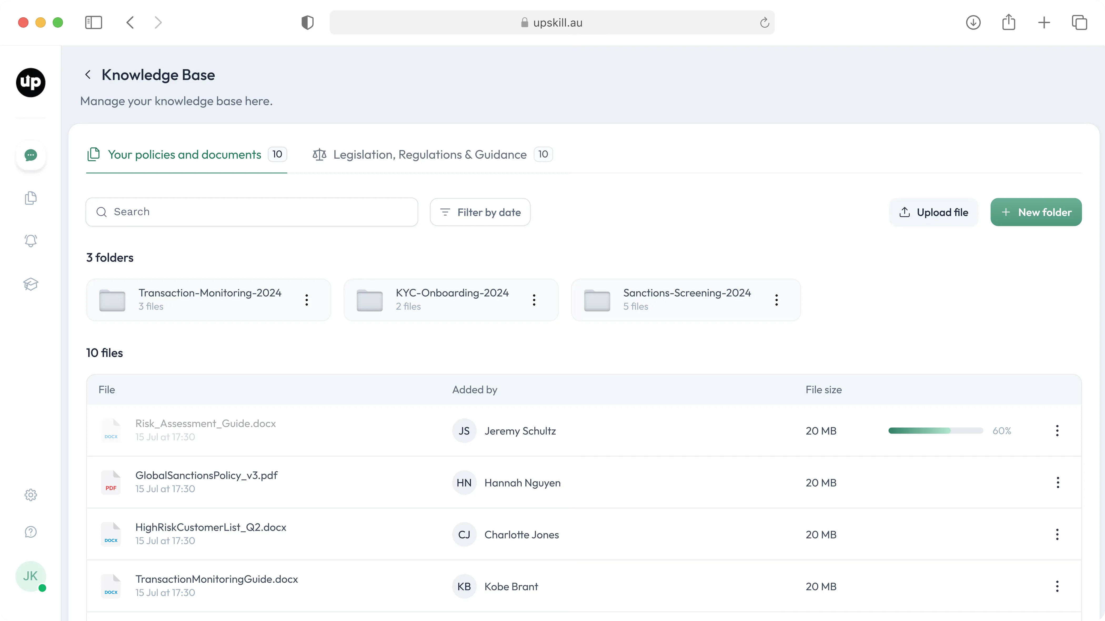Click the Safari downloads icon

pos(973,22)
